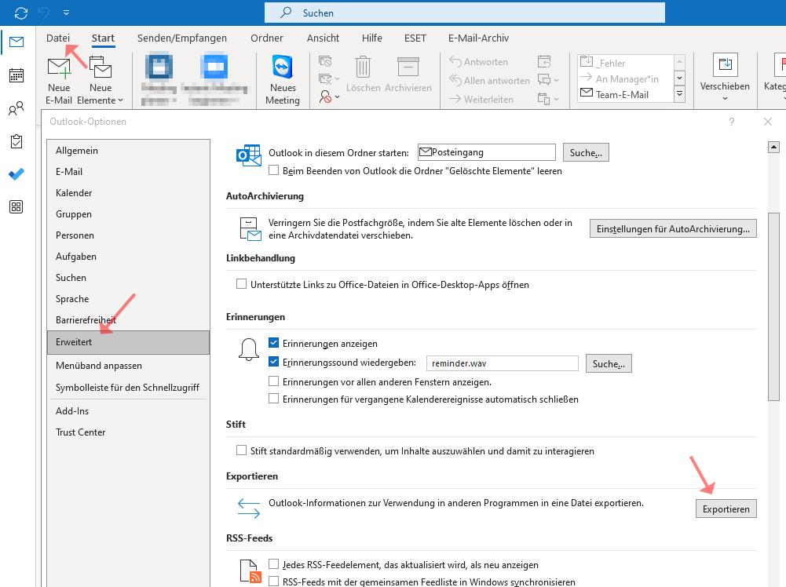Image resolution: width=786 pixels, height=587 pixels.
Task: Select Aufgaben in options list
Action: (x=128, y=257)
